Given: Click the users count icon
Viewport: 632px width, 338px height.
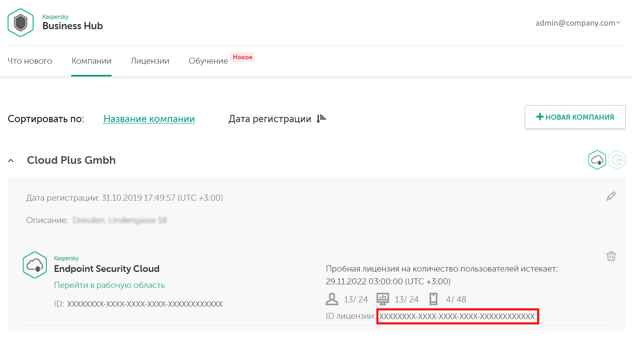Looking at the screenshot, I should pyautogui.click(x=332, y=299).
